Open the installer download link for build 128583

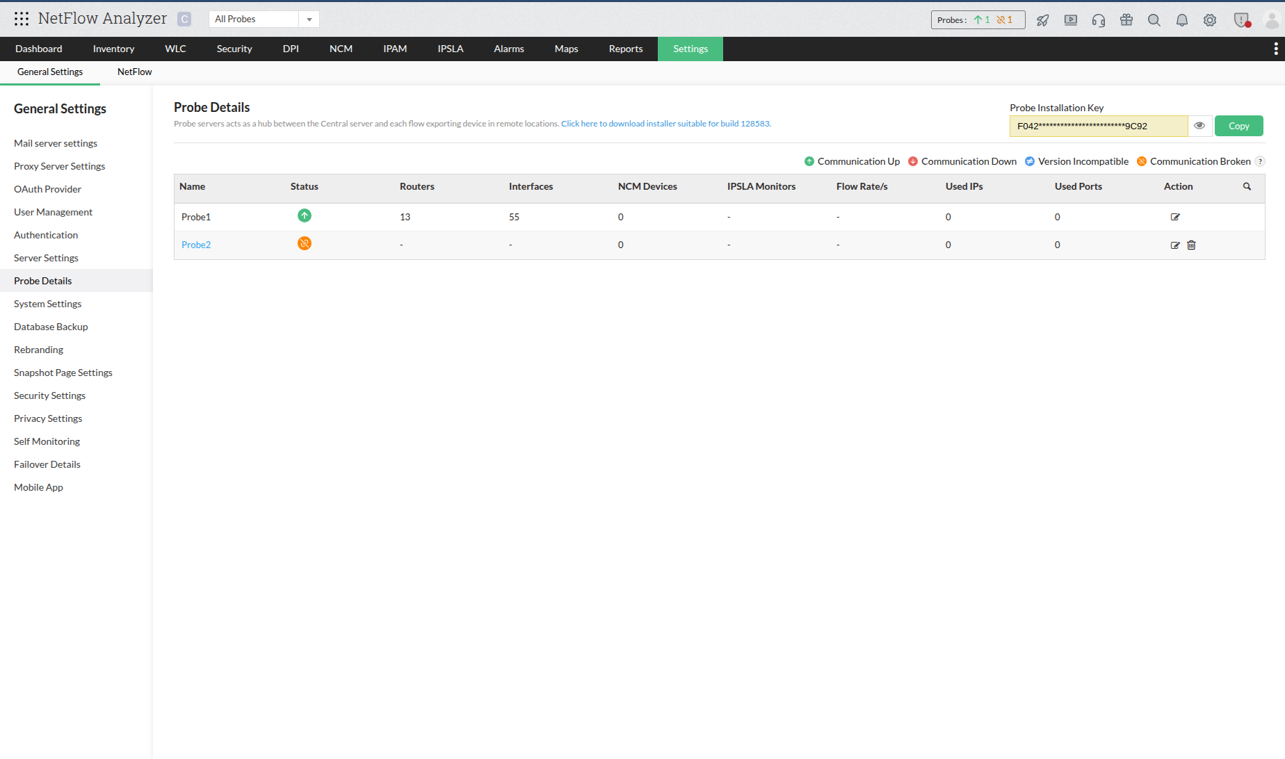tap(665, 123)
